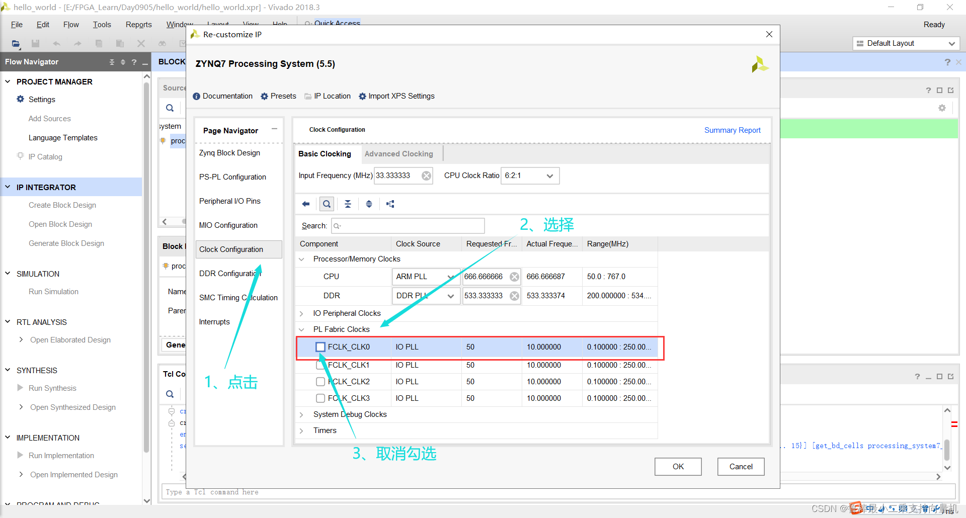The height and width of the screenshot is (518, 966).
Task: Open the Reports menu
Action: click(x=138, y=25)
